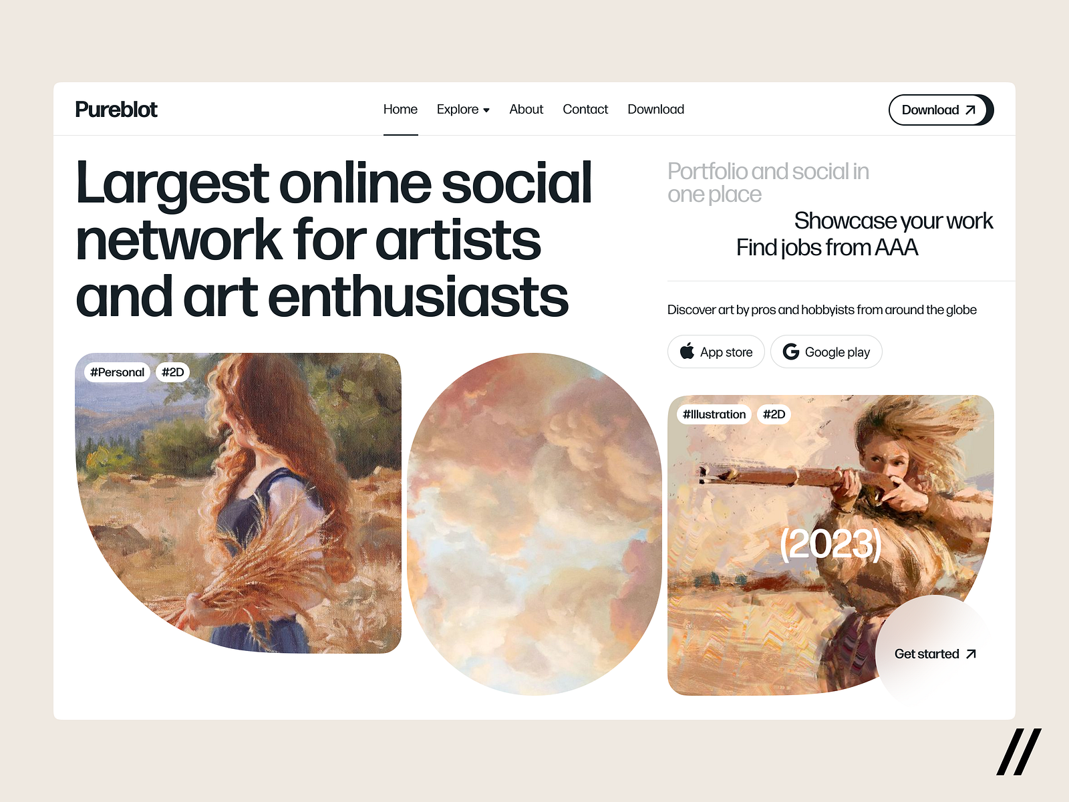Viewport: 1069px width, 802px height.
Task: Click the Apple icon in App store button
Action: click(687, 352)
